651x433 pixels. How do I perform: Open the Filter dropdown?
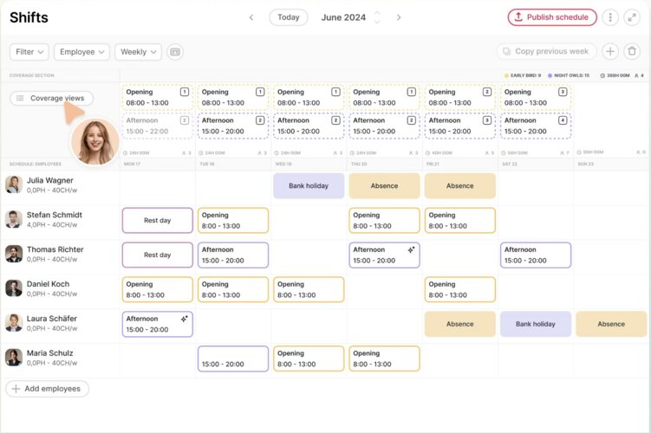(x=29, y=52)
